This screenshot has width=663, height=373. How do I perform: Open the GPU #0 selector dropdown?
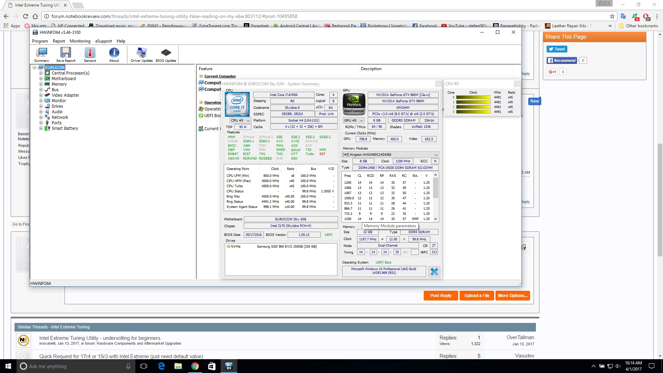(354, 121)
